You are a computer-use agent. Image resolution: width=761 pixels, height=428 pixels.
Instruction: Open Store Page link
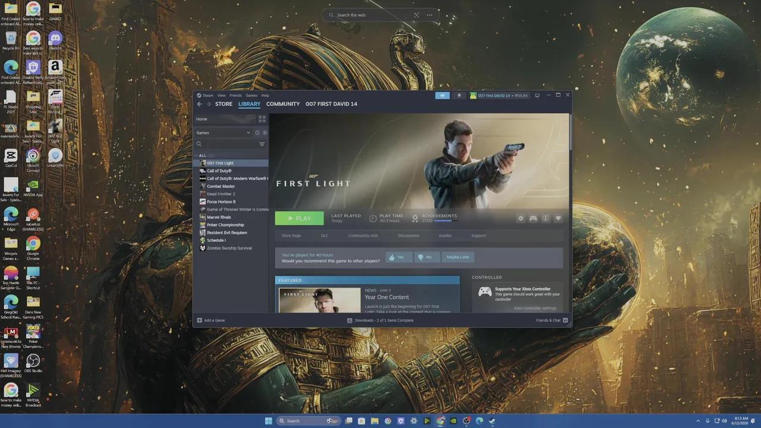(x=291, y=235)
